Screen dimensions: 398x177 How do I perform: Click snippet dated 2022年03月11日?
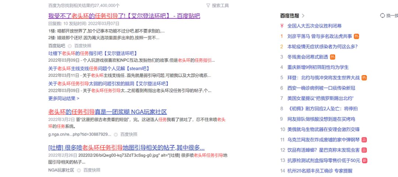point(129,75)
